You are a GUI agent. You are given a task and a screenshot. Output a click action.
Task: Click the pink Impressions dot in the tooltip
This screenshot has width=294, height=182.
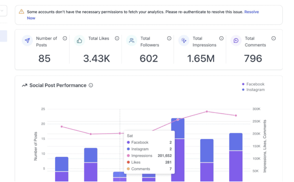tap(128, 156)
